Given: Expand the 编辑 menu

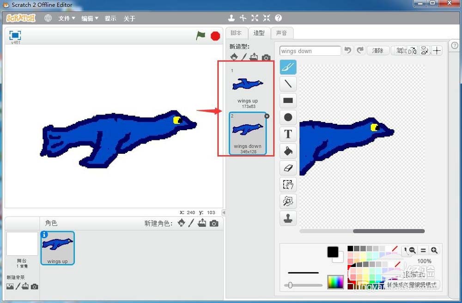Looking at the screenshot, I should click(90, 18).
